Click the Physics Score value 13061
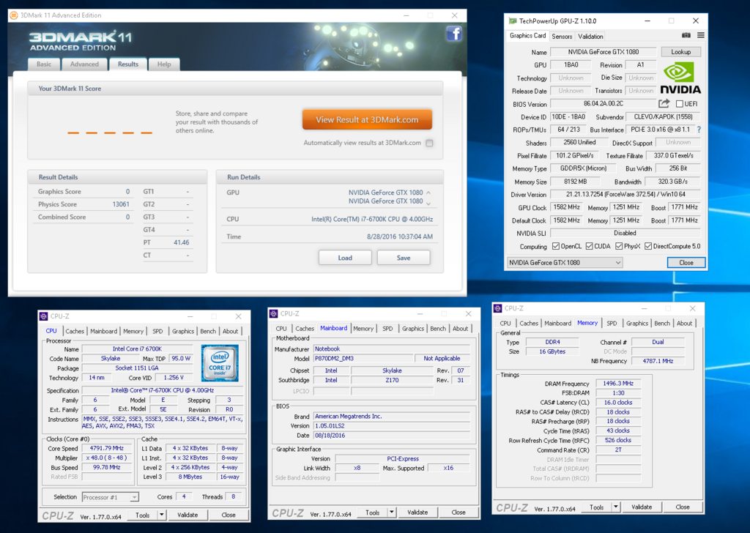750x533 pixels. 121,204
